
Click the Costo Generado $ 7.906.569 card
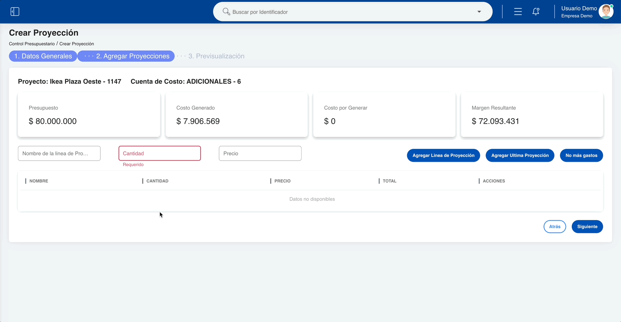[237, 114]
